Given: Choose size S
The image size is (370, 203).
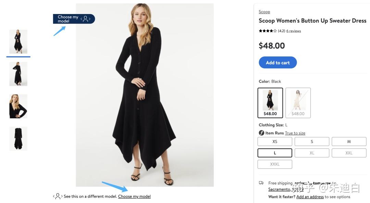Looking at the screenshot, I should click(x=312, y=141).
